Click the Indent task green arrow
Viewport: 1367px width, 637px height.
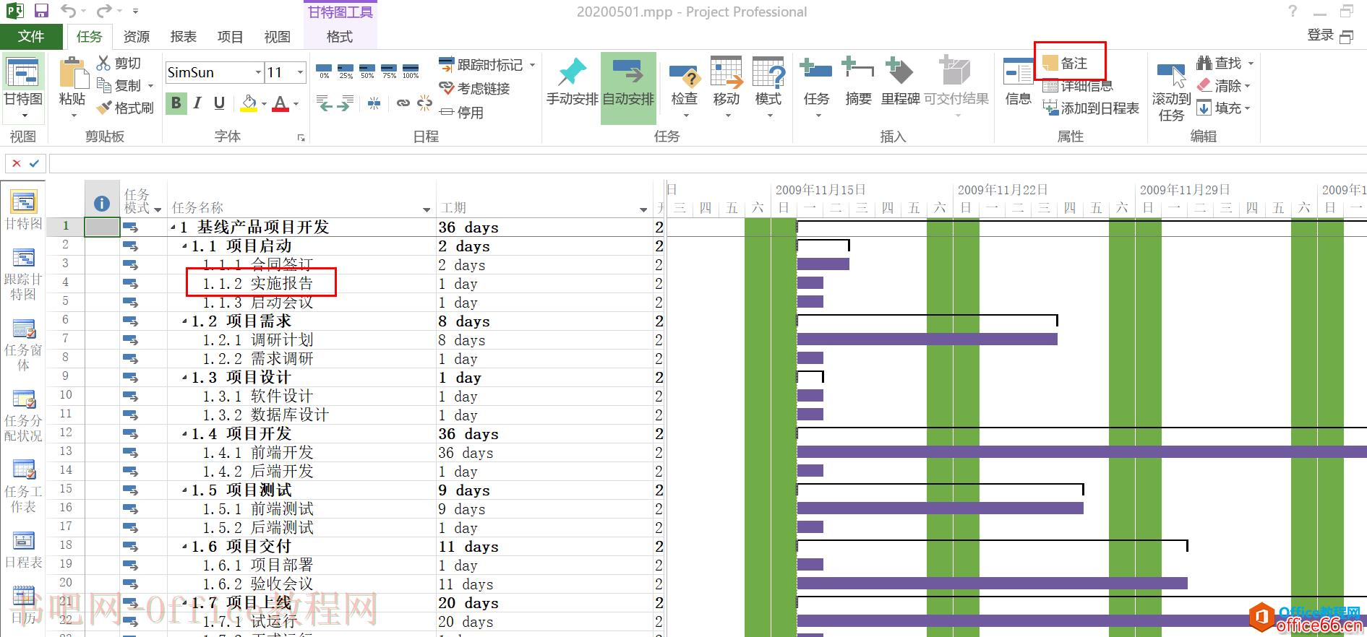[x=345, y=103]
